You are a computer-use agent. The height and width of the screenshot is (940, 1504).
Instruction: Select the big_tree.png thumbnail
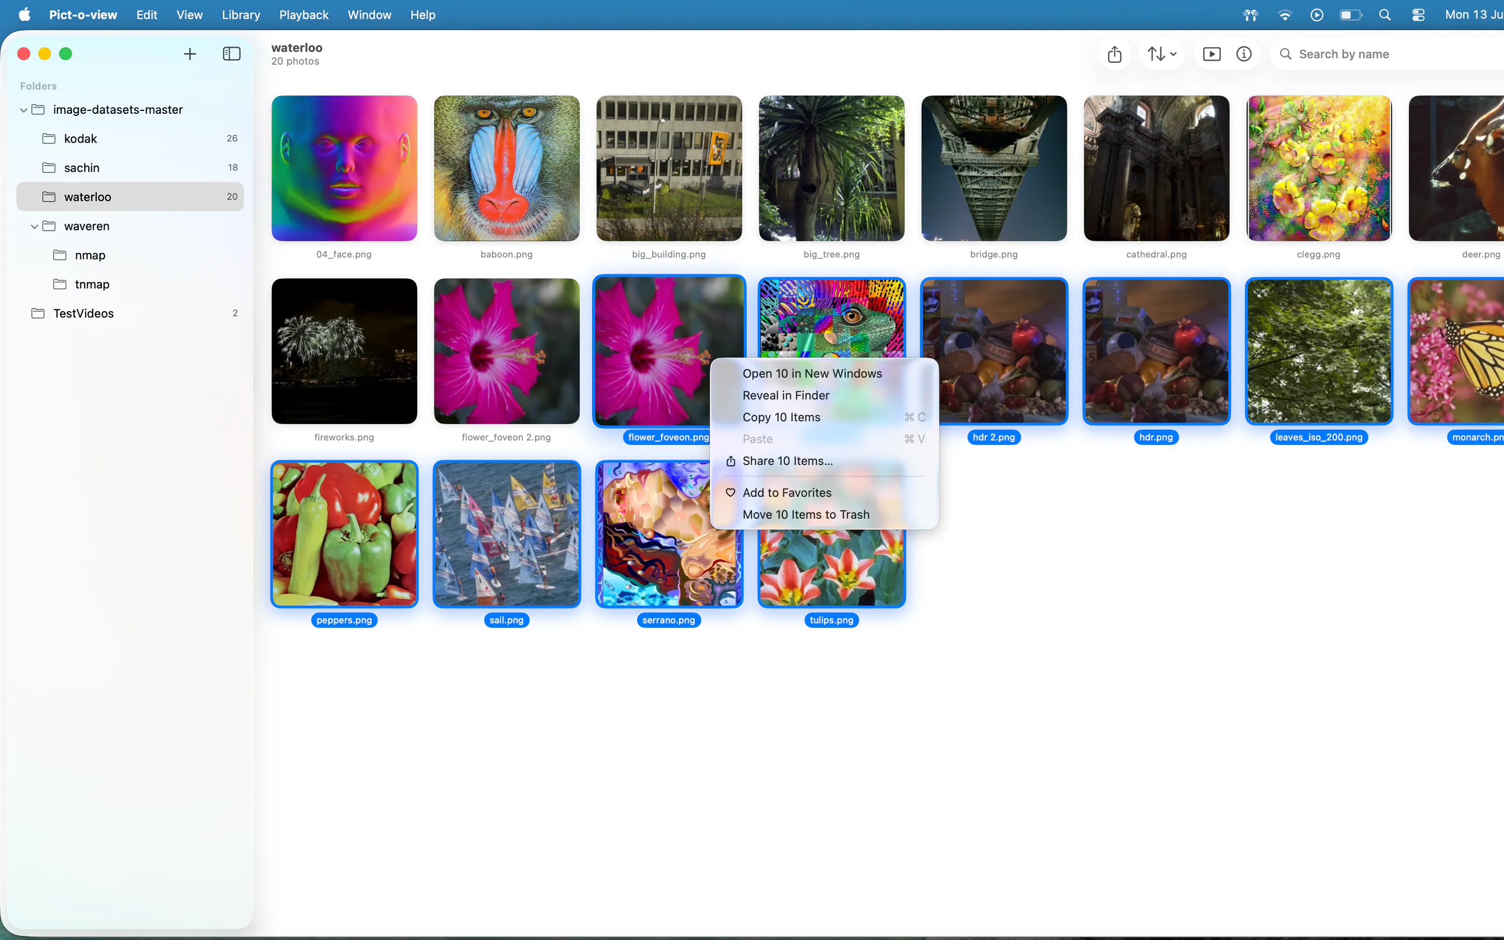[x=831, y=169]
